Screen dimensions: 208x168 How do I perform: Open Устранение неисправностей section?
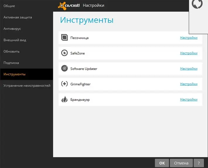[x=27, y=86]
